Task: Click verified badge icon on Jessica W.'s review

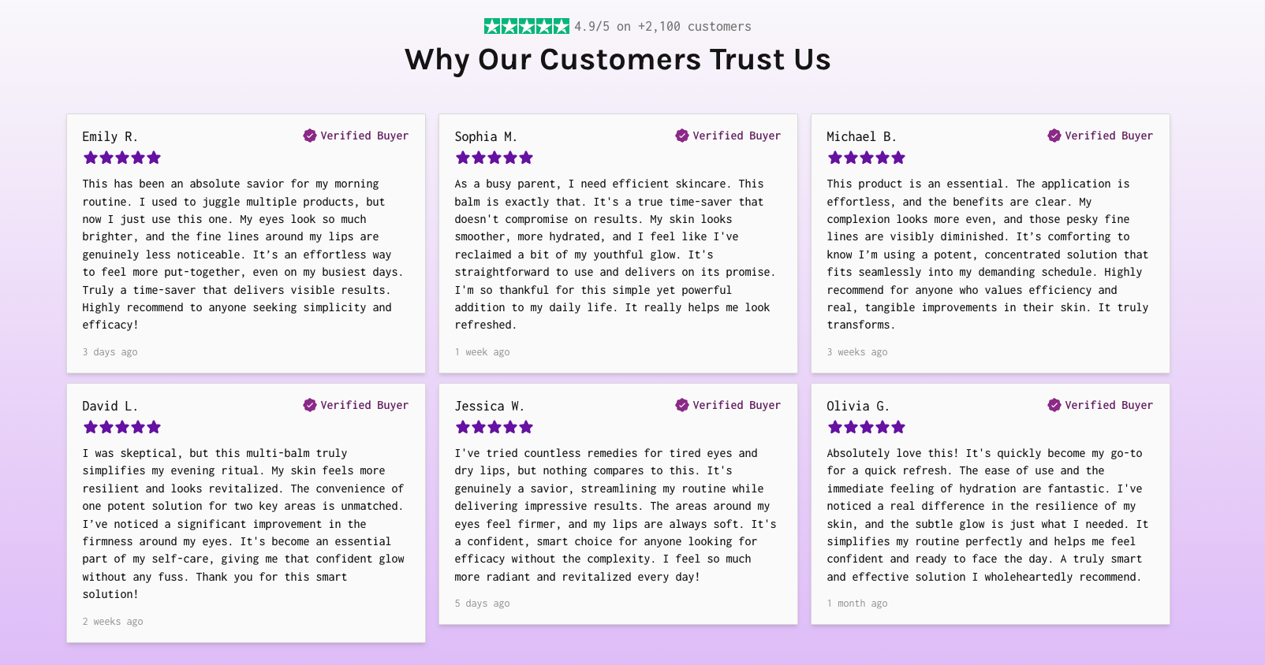Action: tap(682, 405)
